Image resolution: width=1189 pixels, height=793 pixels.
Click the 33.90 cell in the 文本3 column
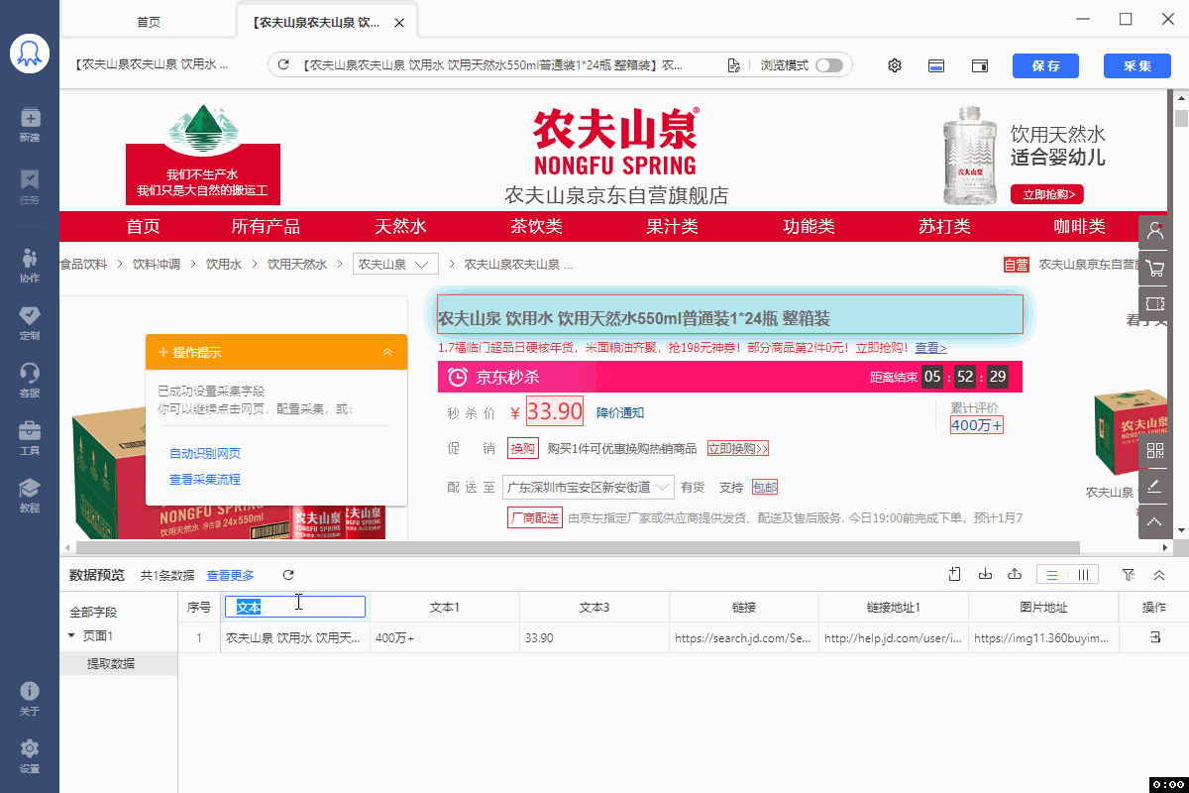pyautogui.click(x=594, y=638)
